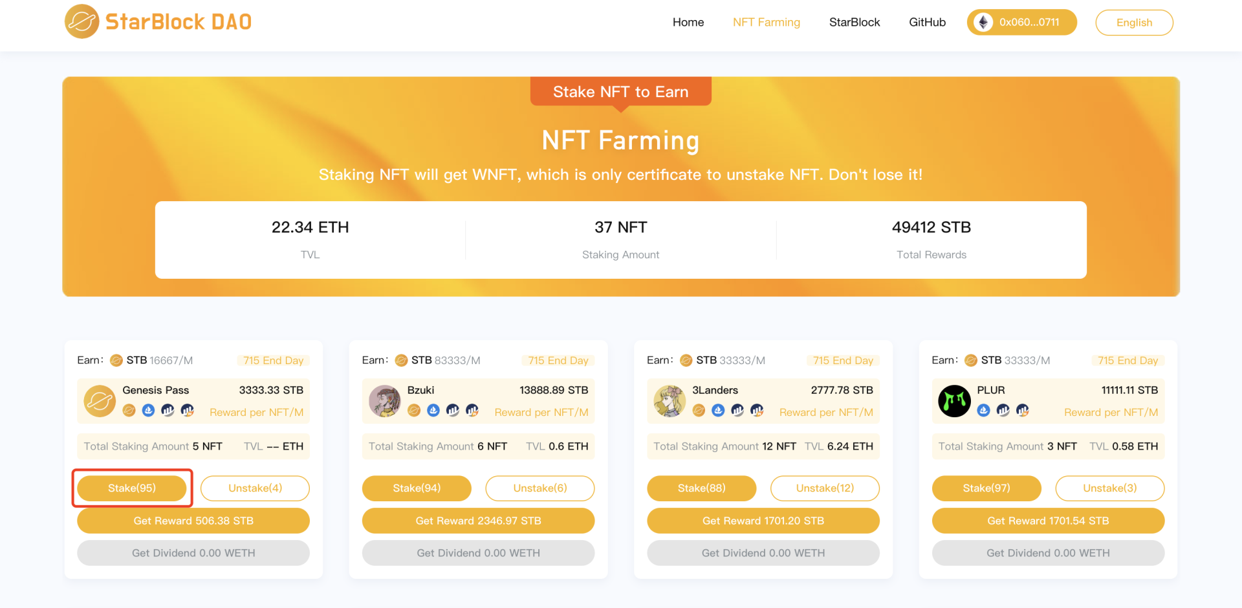Click the Ethereum icon in the wallet button
This screenshot has width=1242, height=608.
tap(983, 23)
